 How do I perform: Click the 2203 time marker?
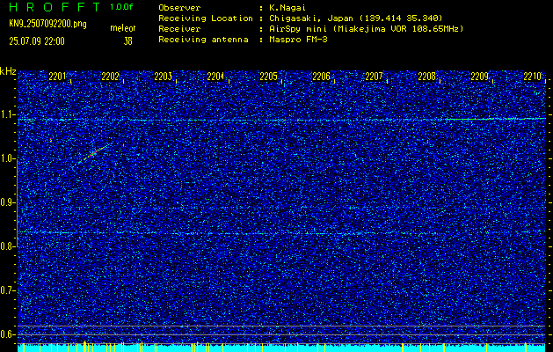point(163,77)
